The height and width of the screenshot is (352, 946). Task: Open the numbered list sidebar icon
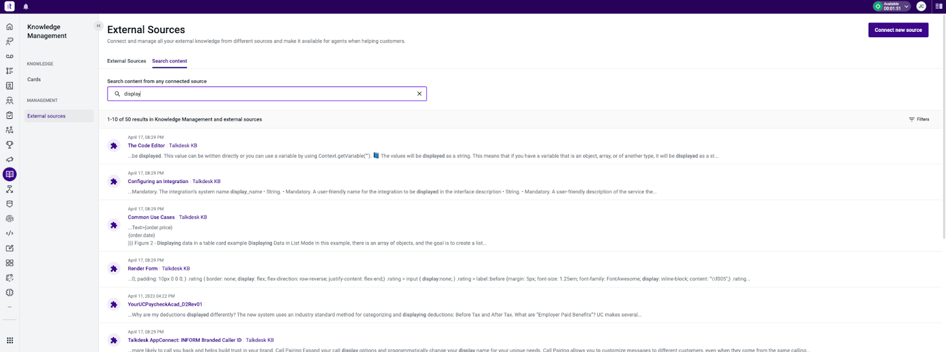[9, 71]
